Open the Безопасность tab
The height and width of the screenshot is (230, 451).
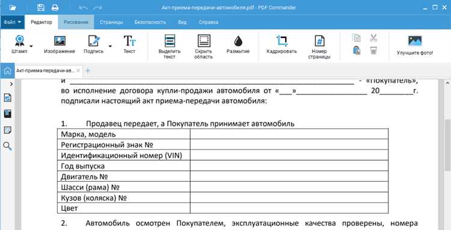(x=150, y=22)
